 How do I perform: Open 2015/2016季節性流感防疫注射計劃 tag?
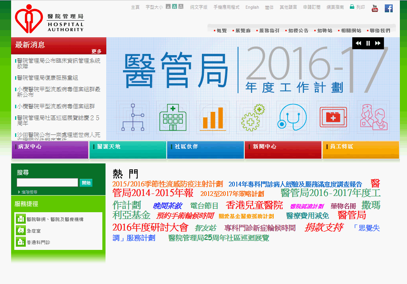pos(168,184)
